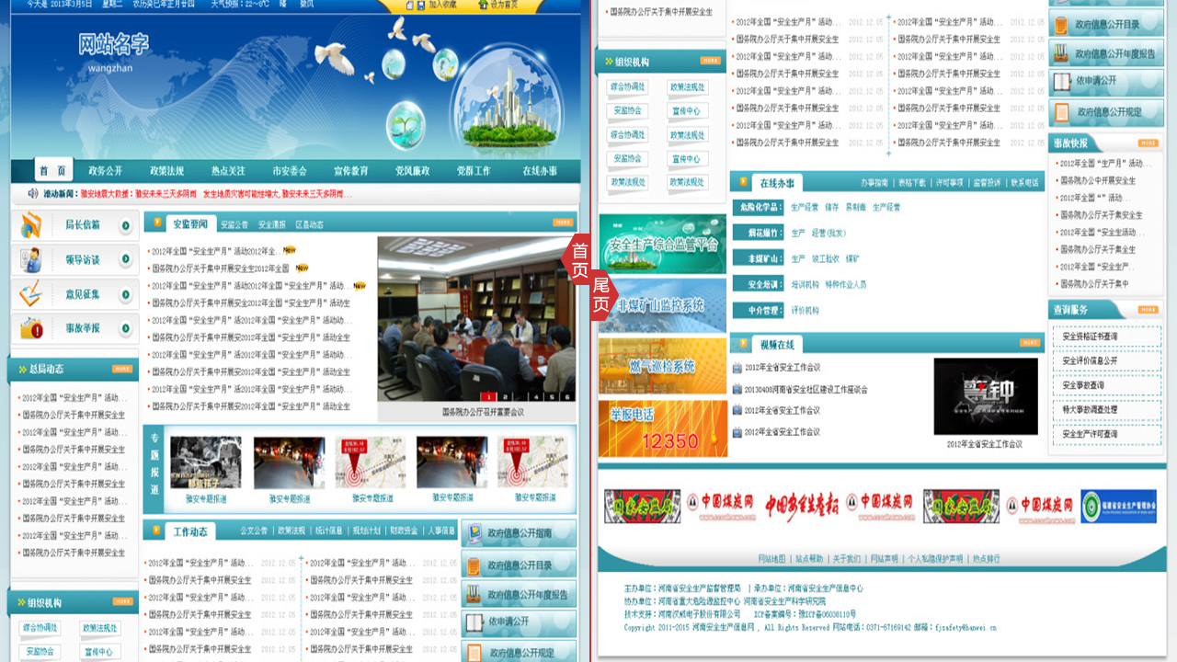The image size is (1177, 662).
Task: Open 政务公开 in the main navigation bar
Action: [x=105, y=171]
